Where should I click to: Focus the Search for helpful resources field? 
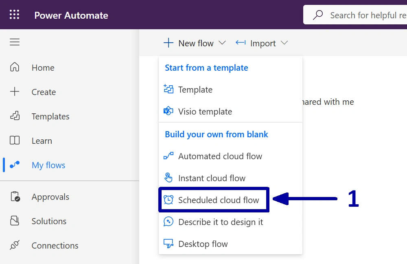pos(355,15)
